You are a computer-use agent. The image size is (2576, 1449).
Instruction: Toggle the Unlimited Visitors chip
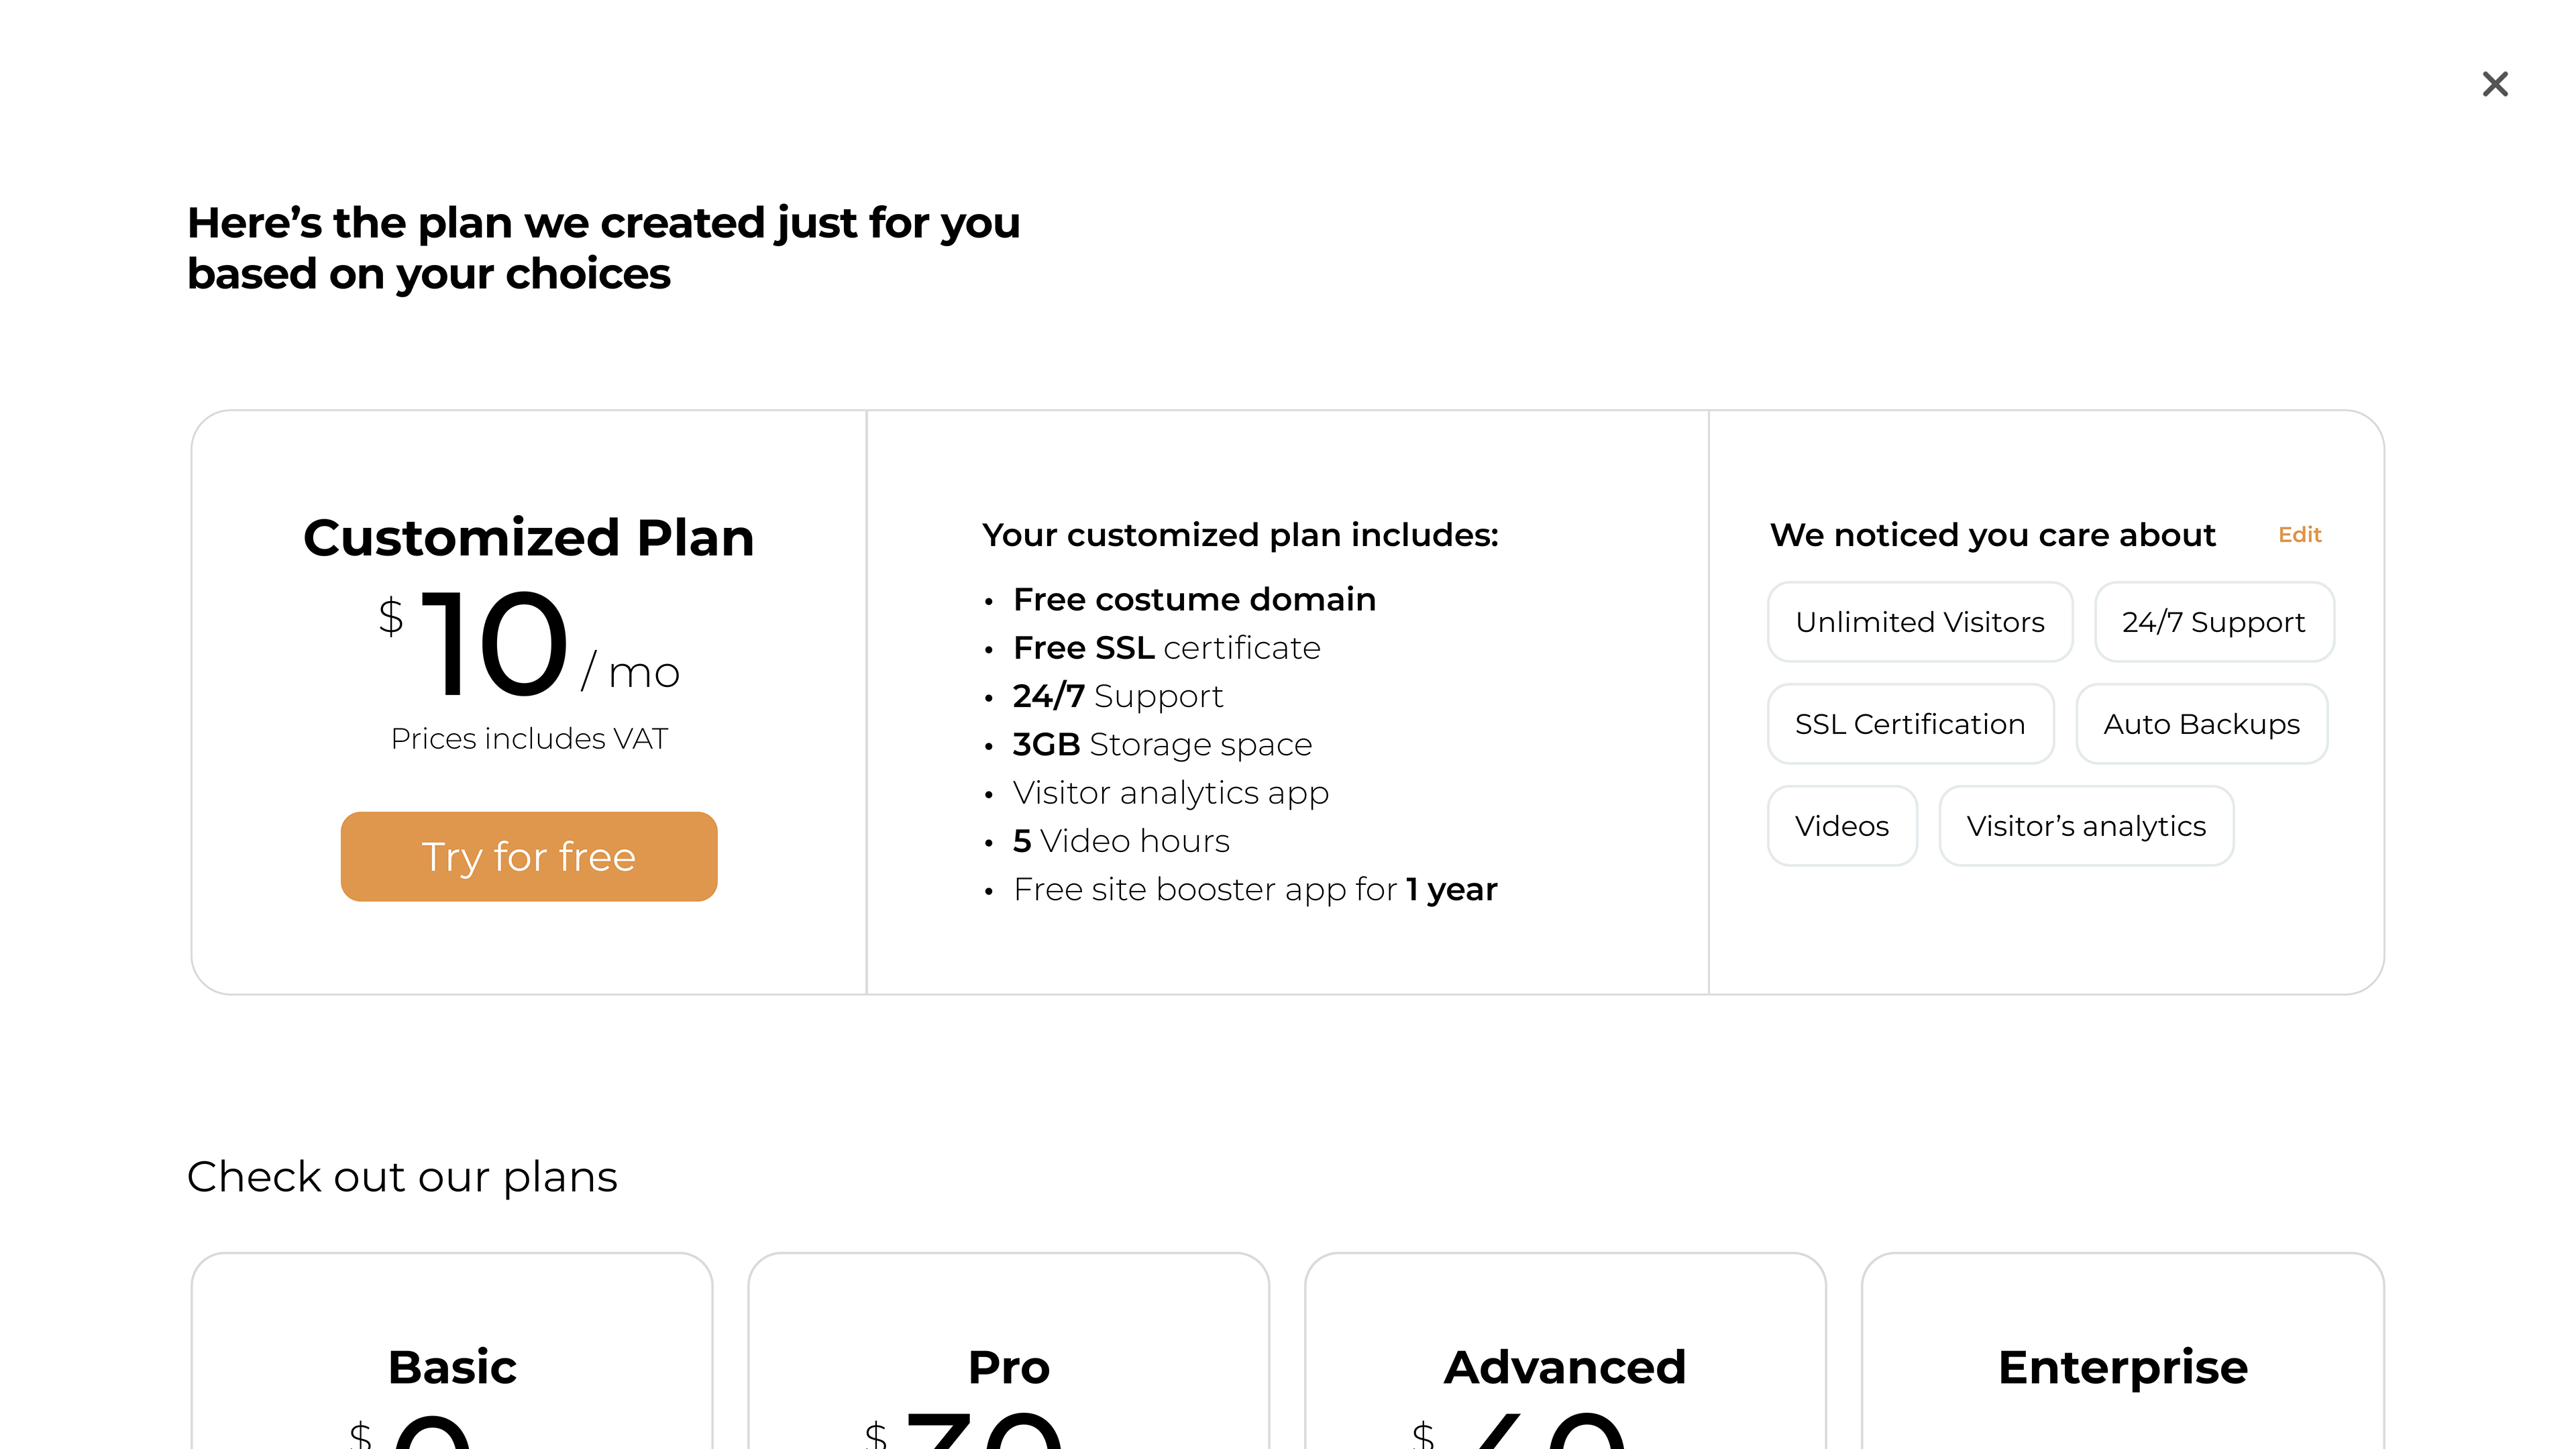1919,622
